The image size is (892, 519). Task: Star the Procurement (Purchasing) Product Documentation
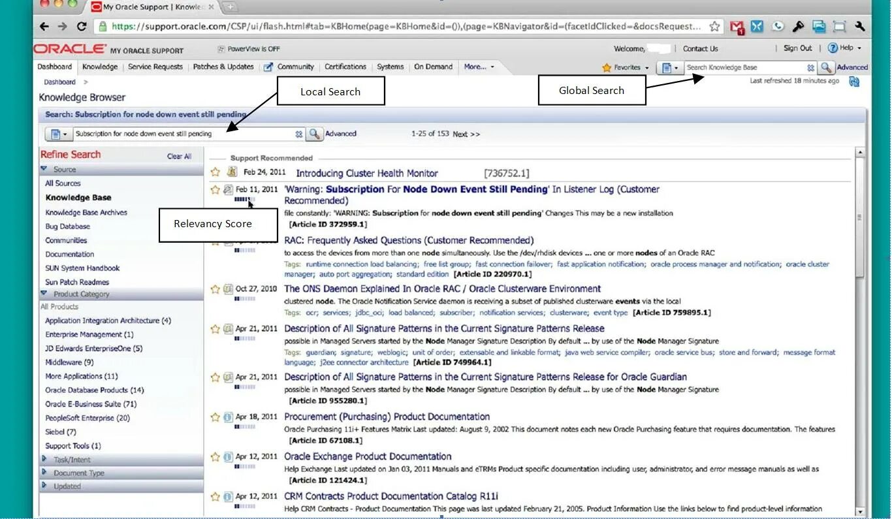215,417
